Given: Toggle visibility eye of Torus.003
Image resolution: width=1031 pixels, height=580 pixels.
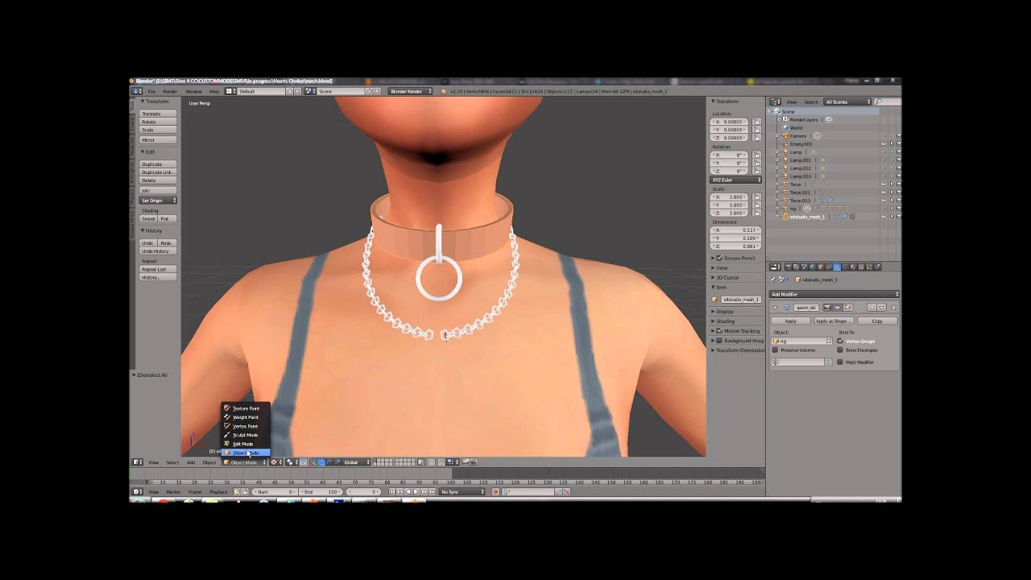Looking at the screenshot, I should [884, 201].
